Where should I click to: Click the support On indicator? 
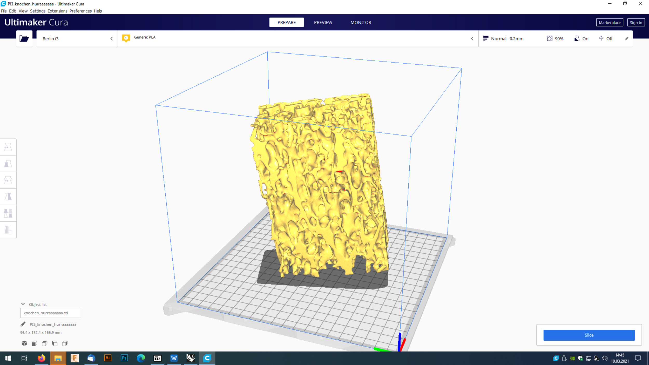click(582, 39)
